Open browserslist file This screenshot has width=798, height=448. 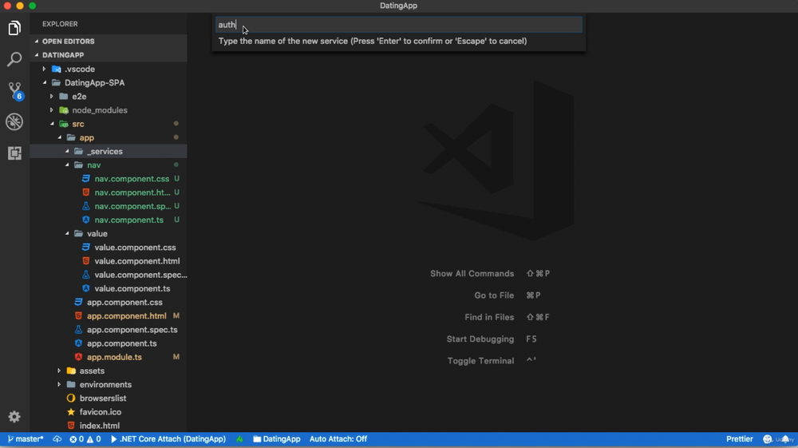(109, 398)
